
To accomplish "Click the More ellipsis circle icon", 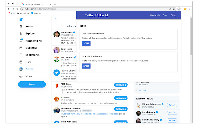I will pyautogui.click(x=21, y=76).
